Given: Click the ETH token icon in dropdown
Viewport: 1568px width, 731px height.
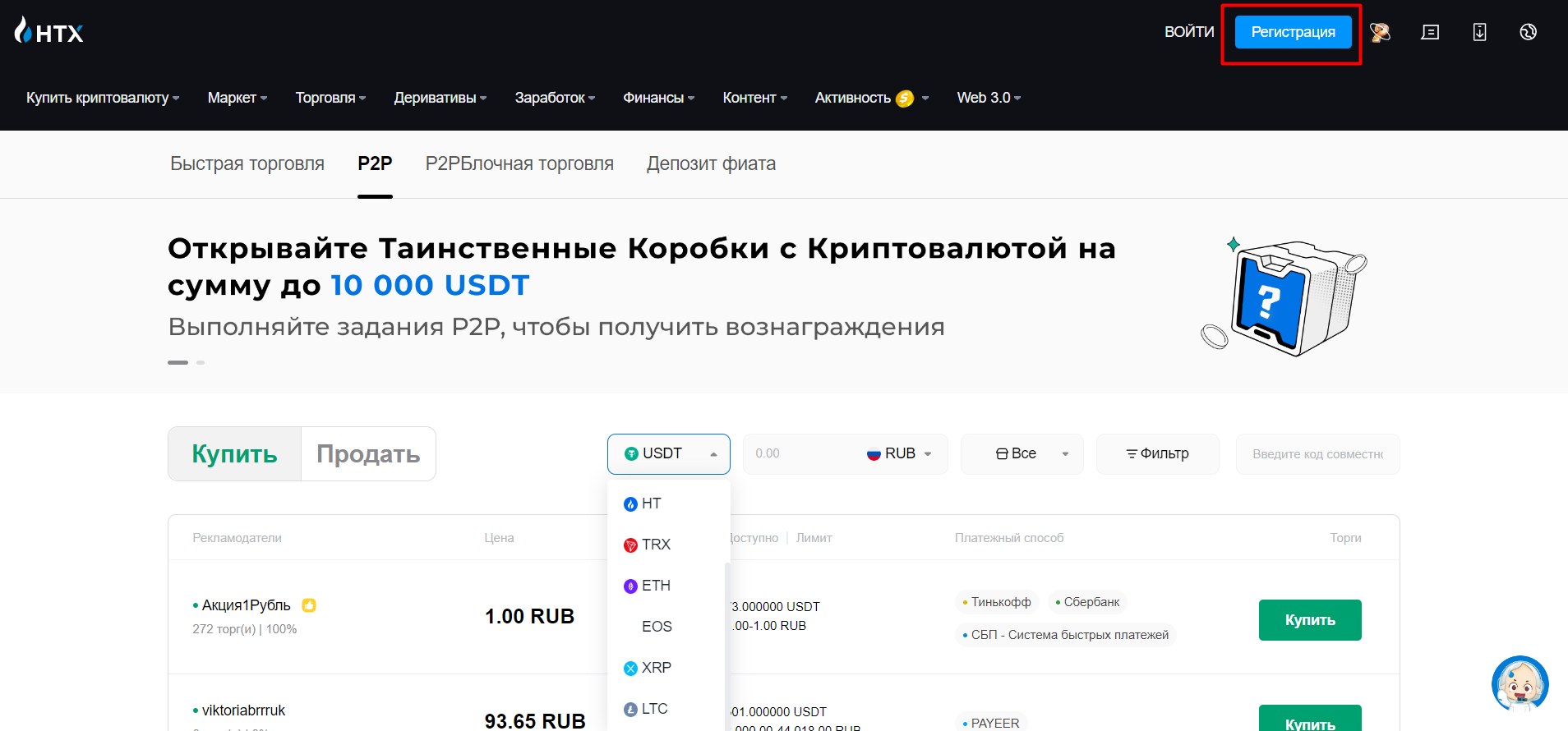Looking at the screenshot, I should pyautogui.click(x=630, y=586).
